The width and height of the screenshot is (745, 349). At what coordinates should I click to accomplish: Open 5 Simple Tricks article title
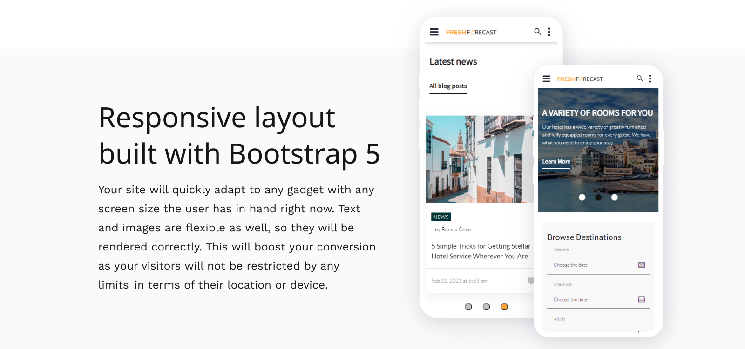click(x=481, y=251)
